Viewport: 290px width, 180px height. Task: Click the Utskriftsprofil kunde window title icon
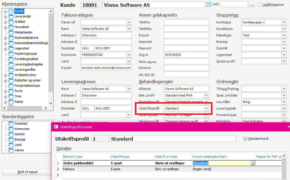pyautogui.click(x=56, y=127)
